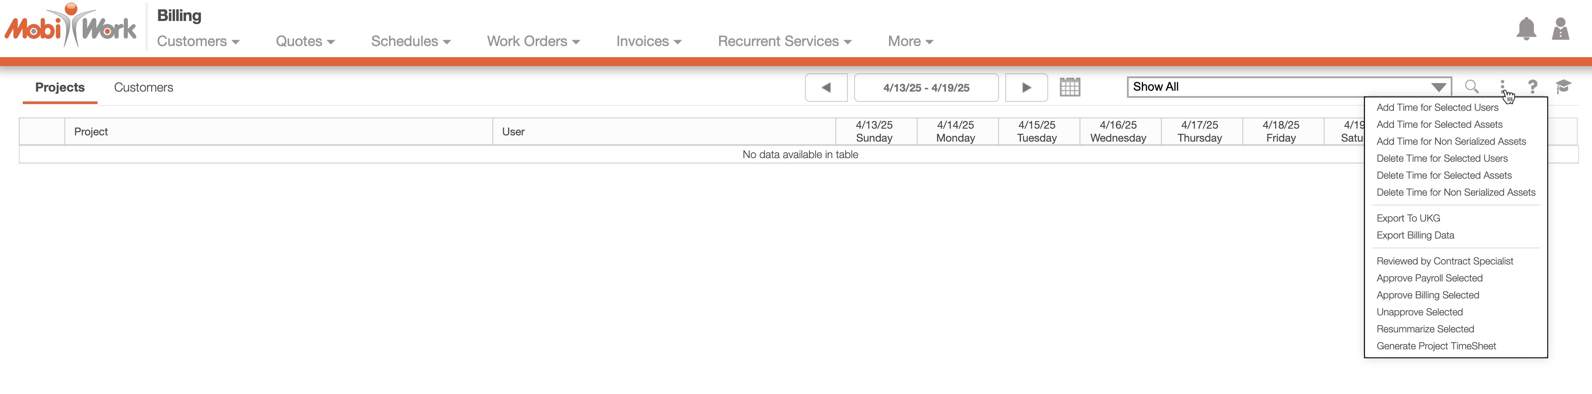The width and height of the screenshot is (1592, 394).
Task: Open the Invoices dropdown menu
Action: (x=648, y=42)
